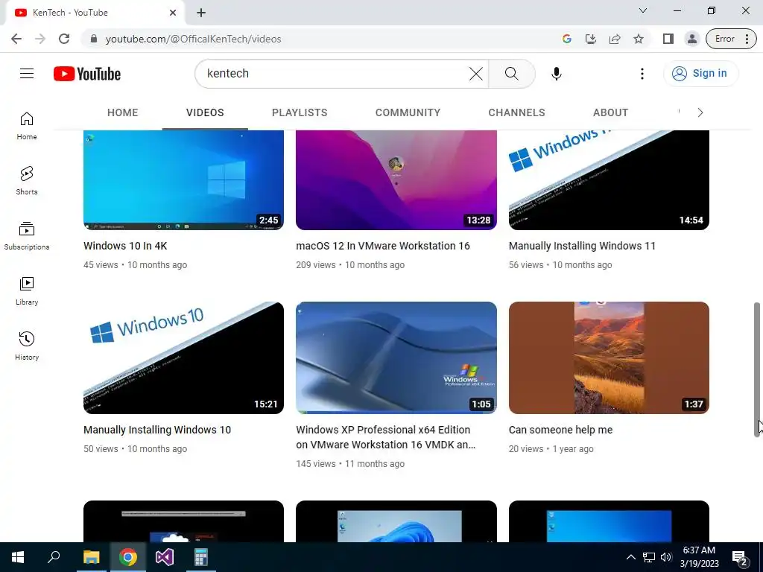Open the Windows Start menu

coord(18,557)
